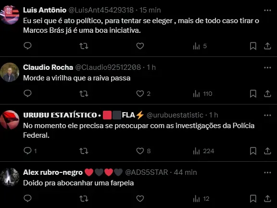Open the 15 min timestamp on first tweet

click(150, 10)
